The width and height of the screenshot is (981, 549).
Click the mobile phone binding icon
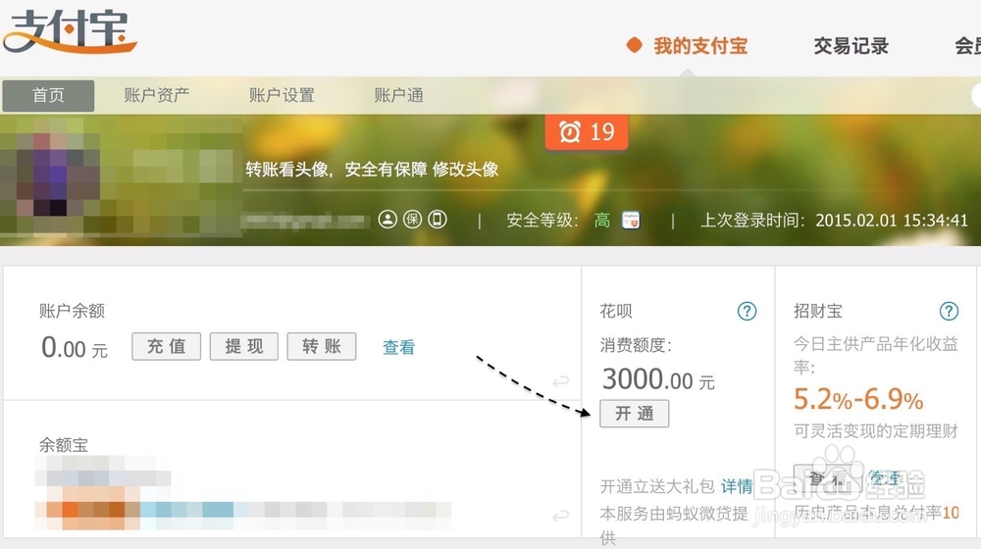coord(438,220)
